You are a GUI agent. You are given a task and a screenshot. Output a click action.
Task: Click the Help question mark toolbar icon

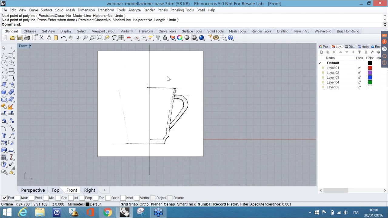[x=231, y=38]
